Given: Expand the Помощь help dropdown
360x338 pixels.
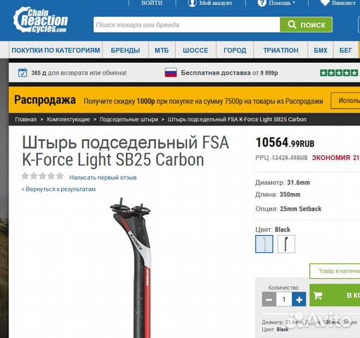Looking at the screenshot, I should tap(276, 3).
